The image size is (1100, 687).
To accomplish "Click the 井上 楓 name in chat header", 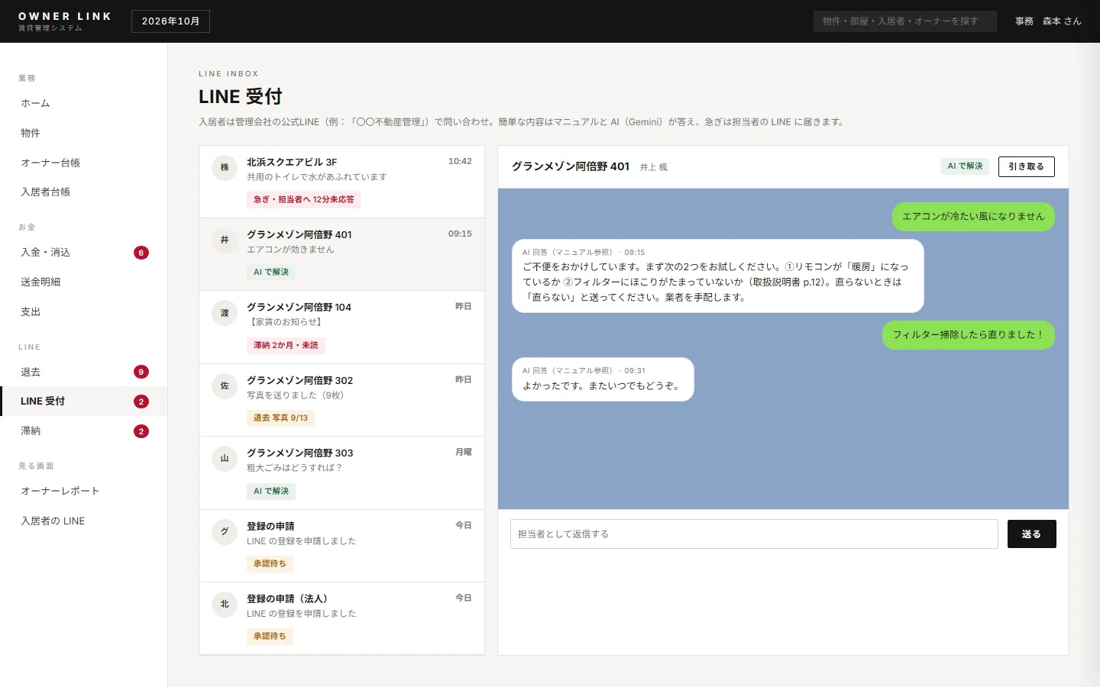I will click(x=653, y=167).
